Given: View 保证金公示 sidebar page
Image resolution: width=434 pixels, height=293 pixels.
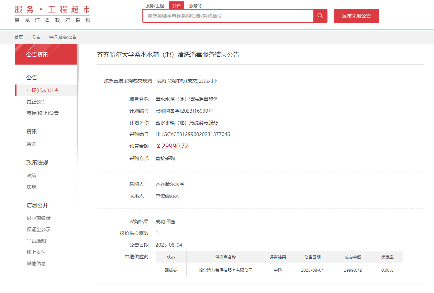Looking at the screenshot, I should (x=38, y=229).
